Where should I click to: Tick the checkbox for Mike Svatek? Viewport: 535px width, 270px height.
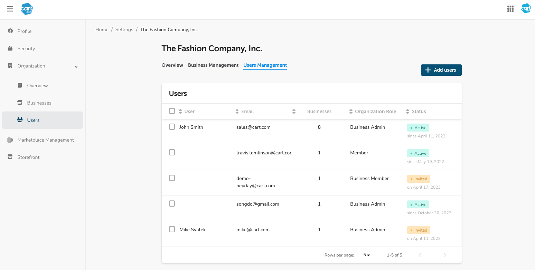click(172, 229)
